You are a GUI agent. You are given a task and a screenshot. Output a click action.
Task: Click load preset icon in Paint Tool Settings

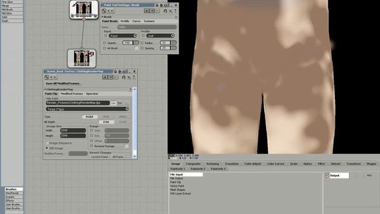pos(147,11)
